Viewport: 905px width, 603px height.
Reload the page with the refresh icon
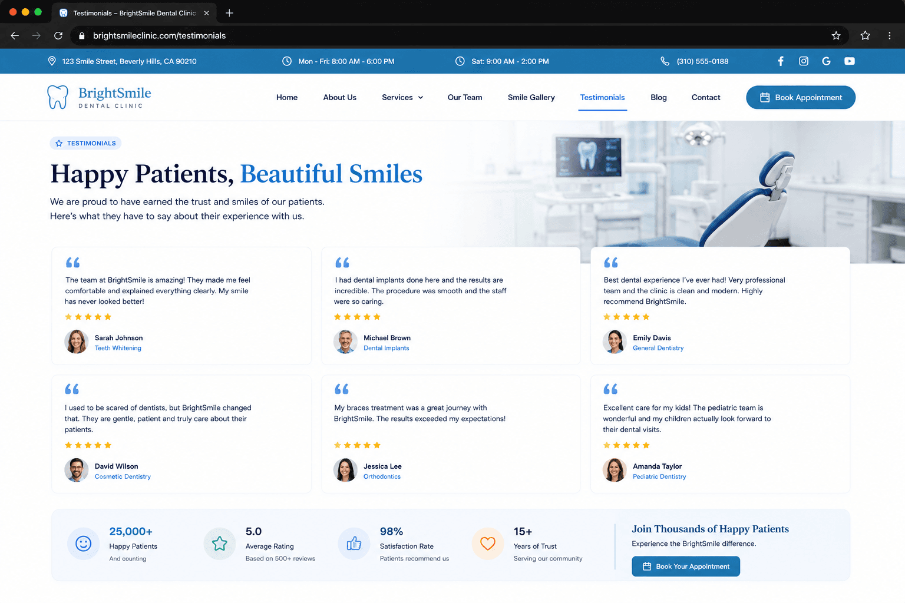(x=58, y=36)
